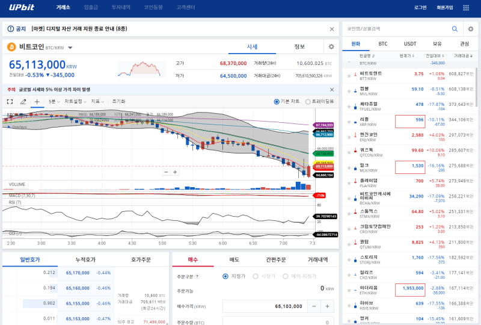Decrease 매수가격 with minus stepper
Image resolution: width=481 pixels, height=325 pixels.
(x=314, y=306)
